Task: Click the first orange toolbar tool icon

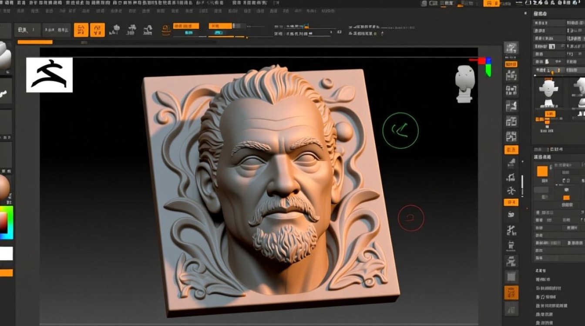Action: point(81,30)
